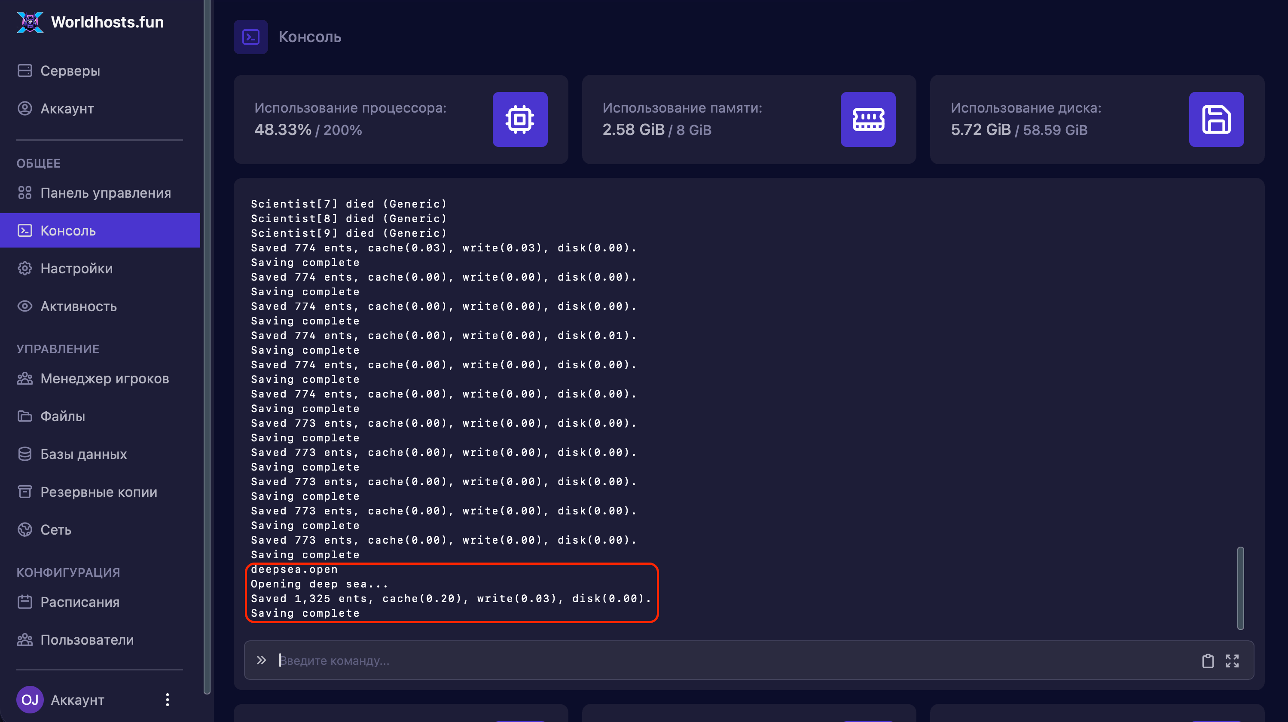Click the folder icon beside Файлы
Viewport: 1288px width, 722px height.
point(24,416)
